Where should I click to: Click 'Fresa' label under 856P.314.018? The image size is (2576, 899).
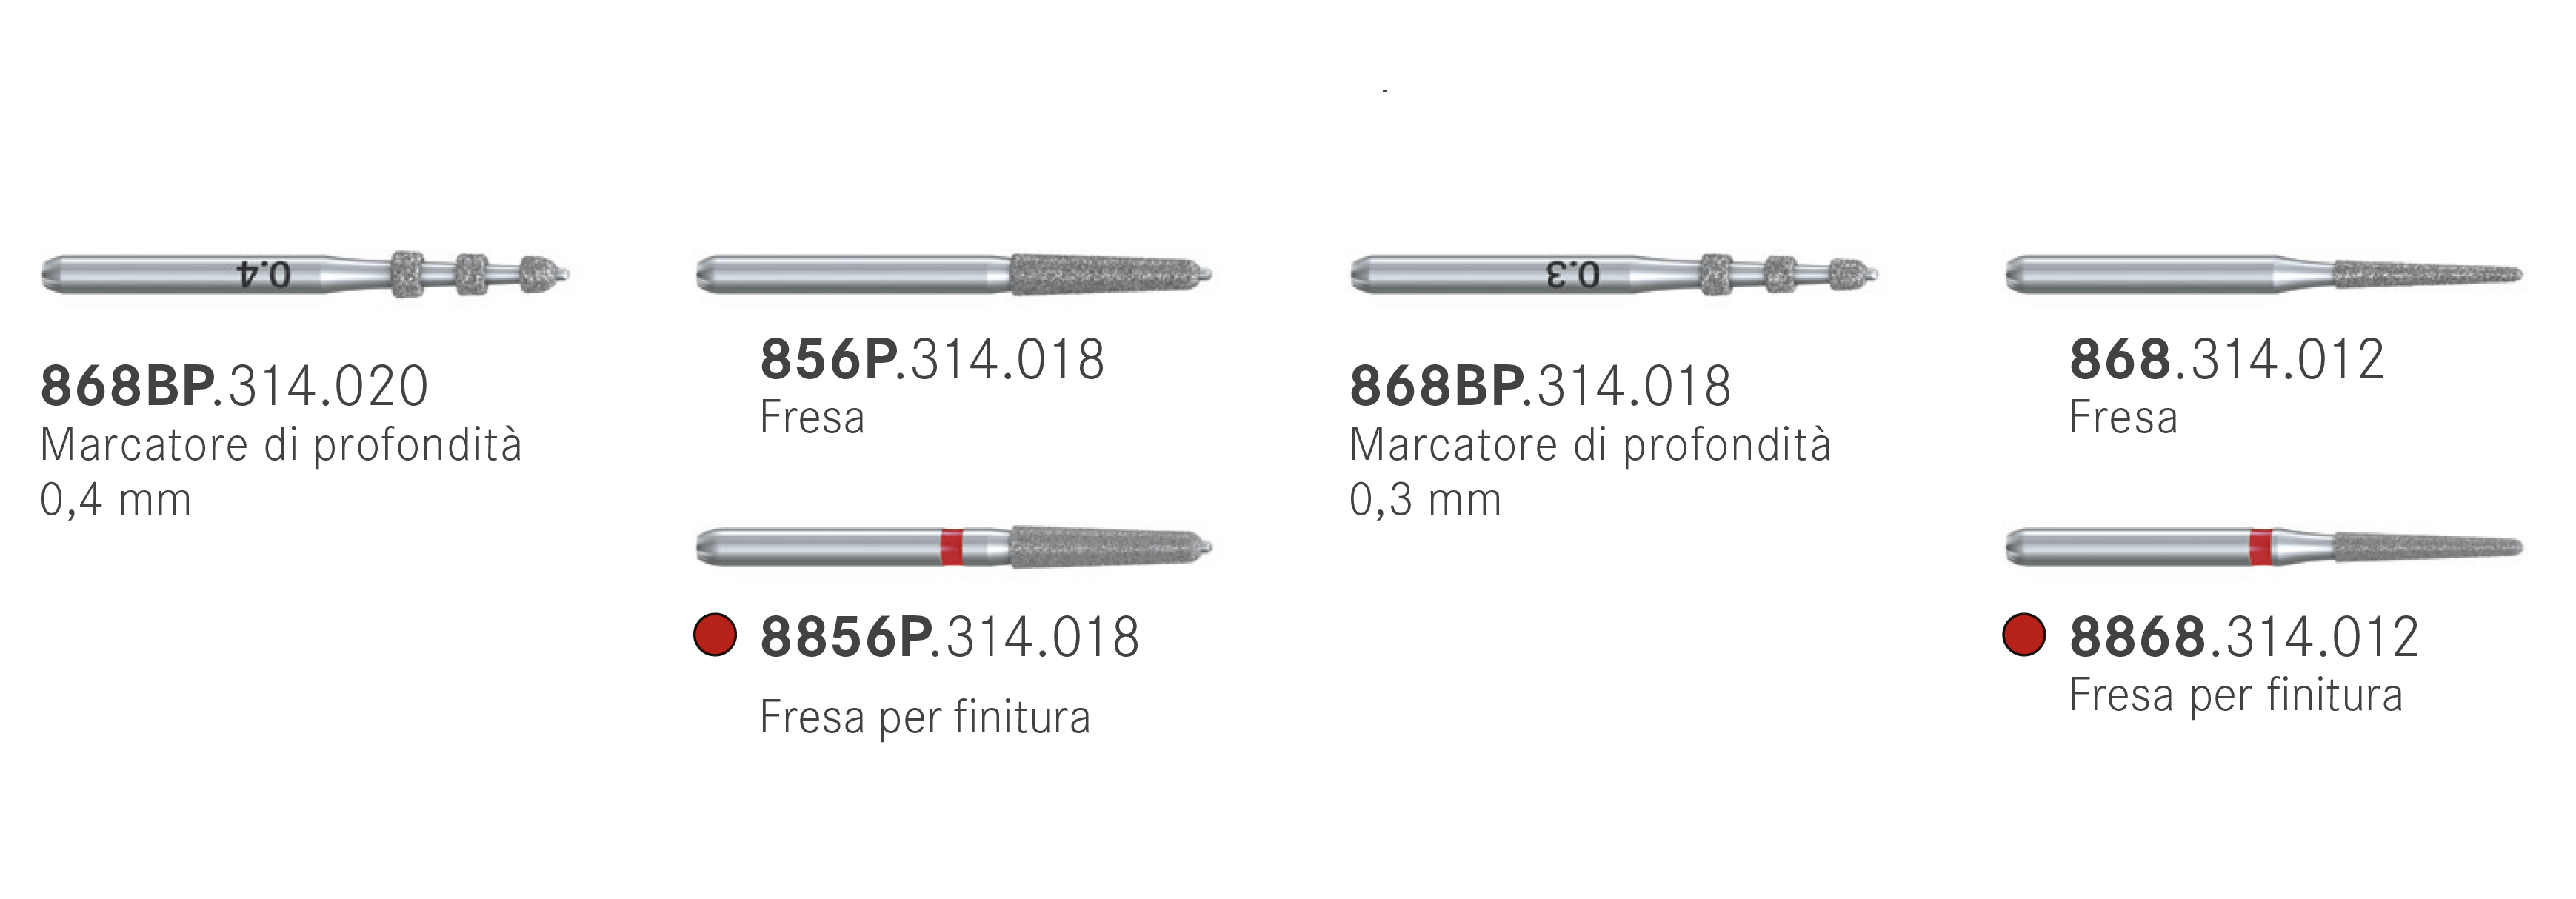pyautogui.click(x=812, y=417)
